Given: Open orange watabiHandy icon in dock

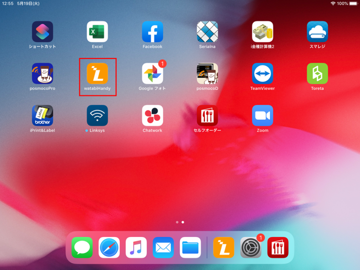Looking at the screenshot, I should [x=224, y=248].
